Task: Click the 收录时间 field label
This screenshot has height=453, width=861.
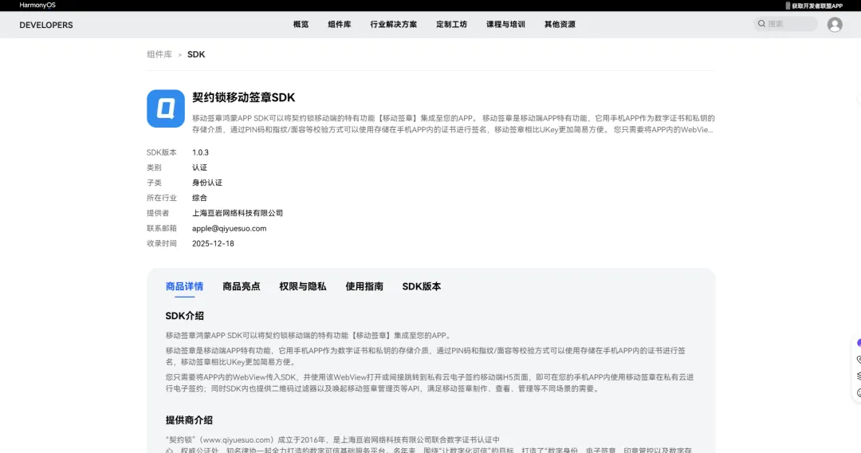Action: (x=161, y=243)
